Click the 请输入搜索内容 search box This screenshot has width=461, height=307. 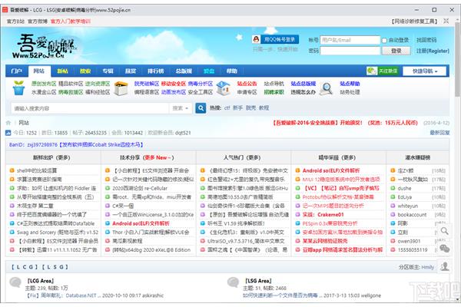(90, 108)
